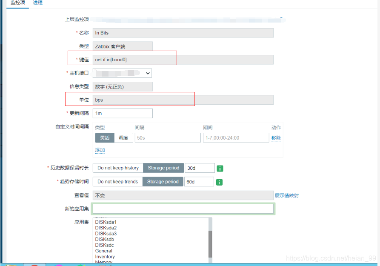Click the trends period field 60d
The image size is (380, 266).
click(199, 182)
